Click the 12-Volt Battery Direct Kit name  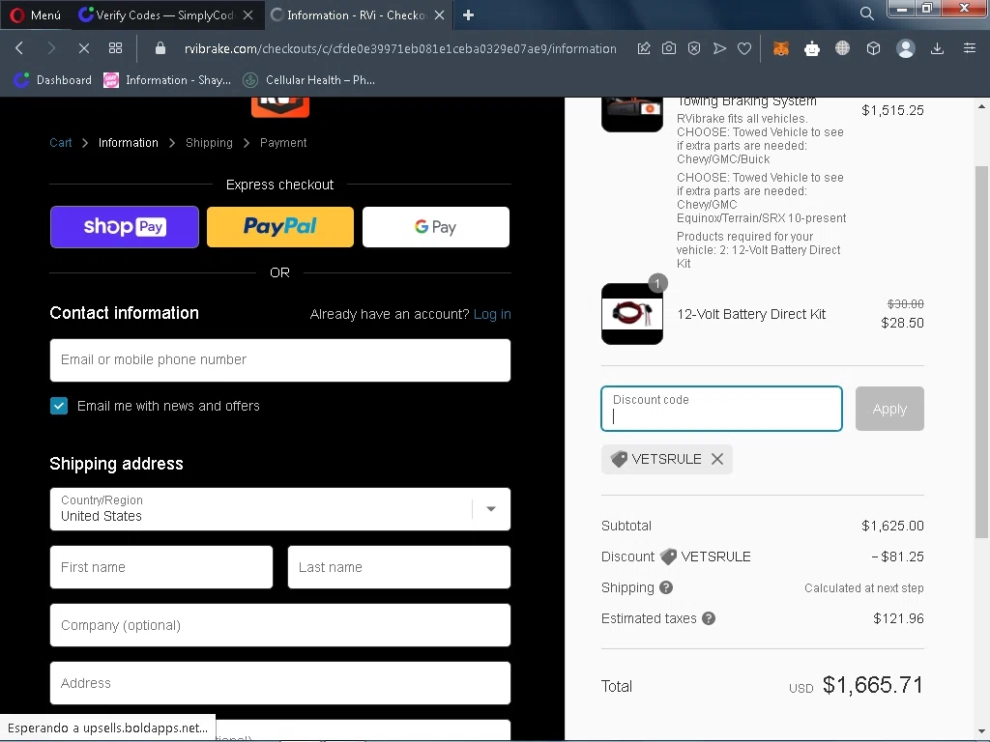751,314
